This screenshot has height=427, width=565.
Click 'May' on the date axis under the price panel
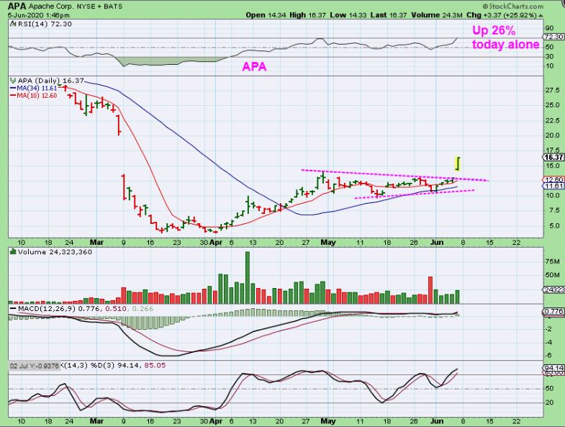(328, 243)
